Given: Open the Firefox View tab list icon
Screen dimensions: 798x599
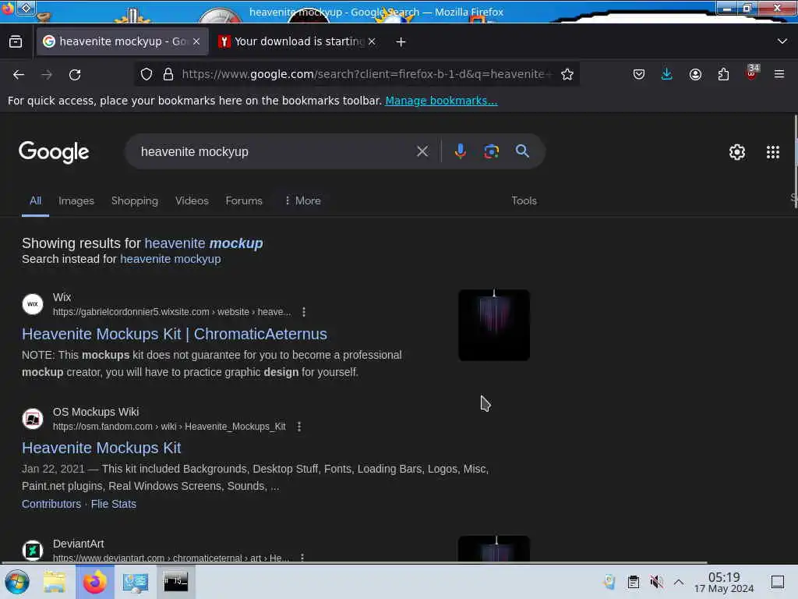Looking at the screenshot, I should 16,41.
